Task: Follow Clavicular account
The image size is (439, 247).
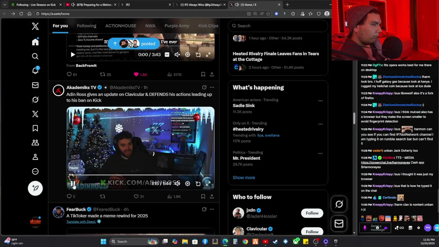Action: coord(312,232)
